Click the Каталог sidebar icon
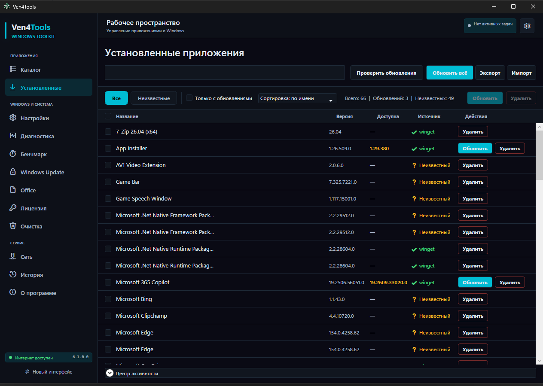This screenshot has height=386, width=543. (x=13, y=70)
